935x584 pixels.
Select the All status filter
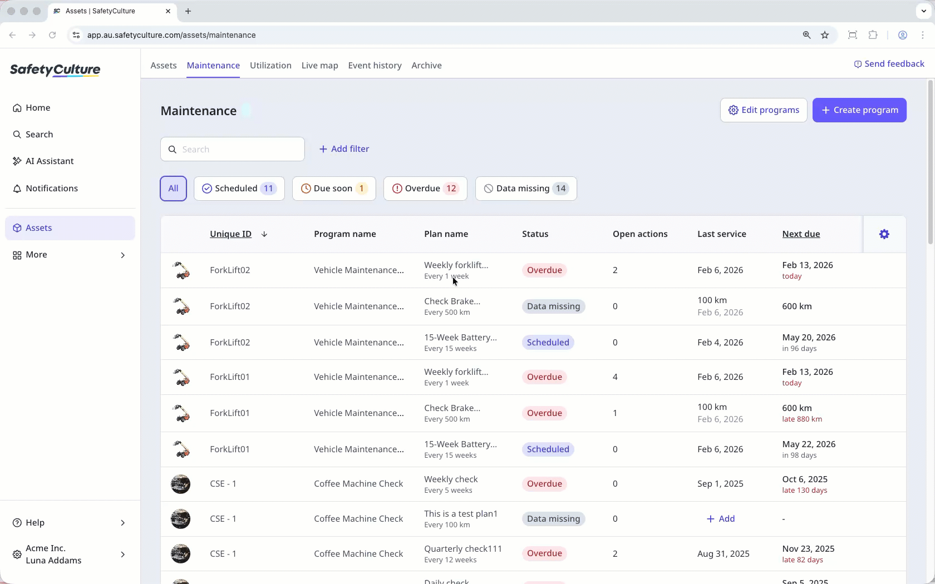point(173,189)
